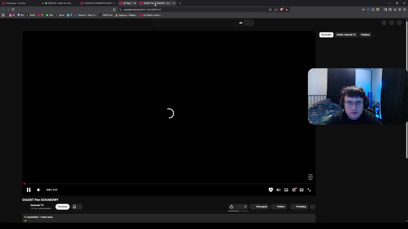
Task: Open the Filman.cc bookmark
Action: [85, 15]
